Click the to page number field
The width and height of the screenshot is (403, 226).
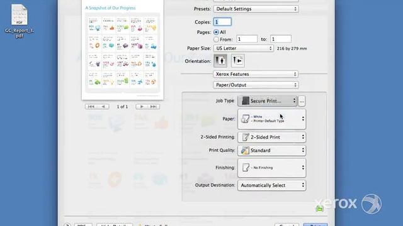tap(281, 39)
